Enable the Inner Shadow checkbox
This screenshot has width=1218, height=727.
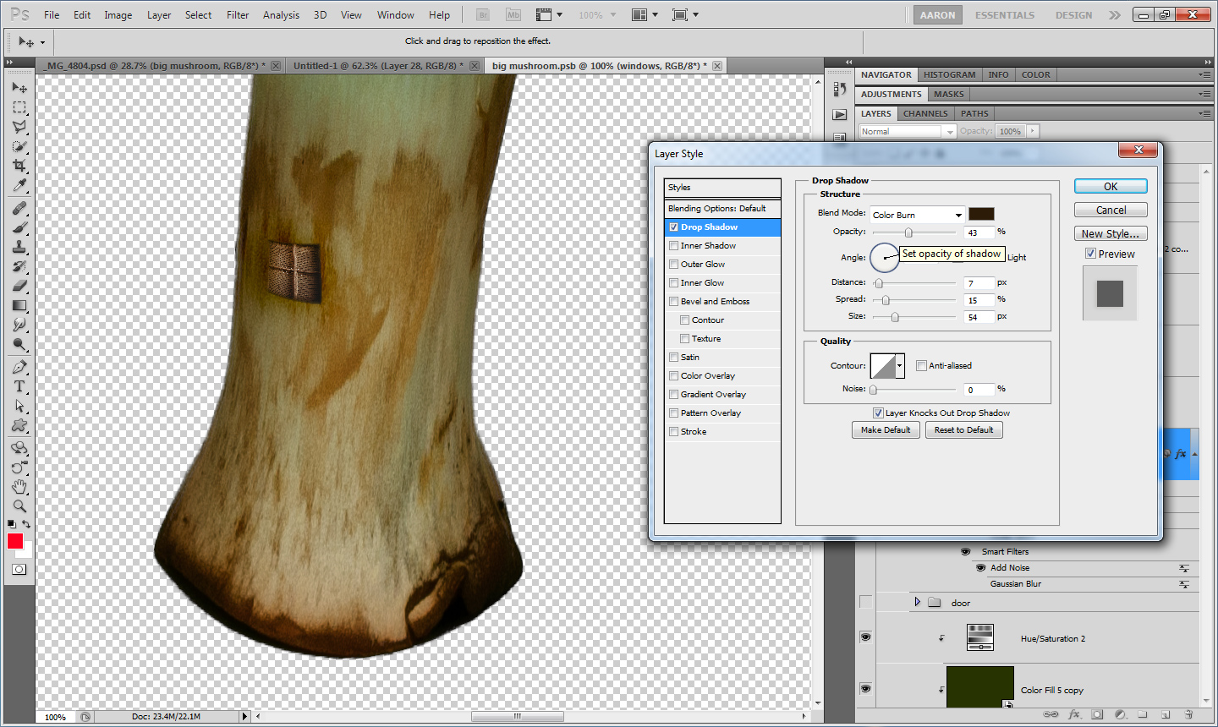674,246
